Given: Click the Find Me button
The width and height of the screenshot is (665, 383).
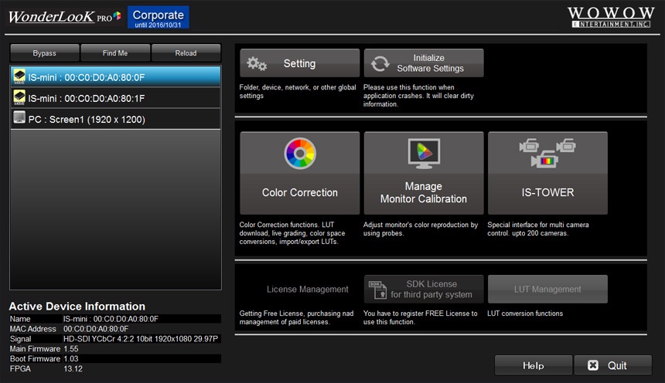Looking at the screenshot, I should coord(115,53).
